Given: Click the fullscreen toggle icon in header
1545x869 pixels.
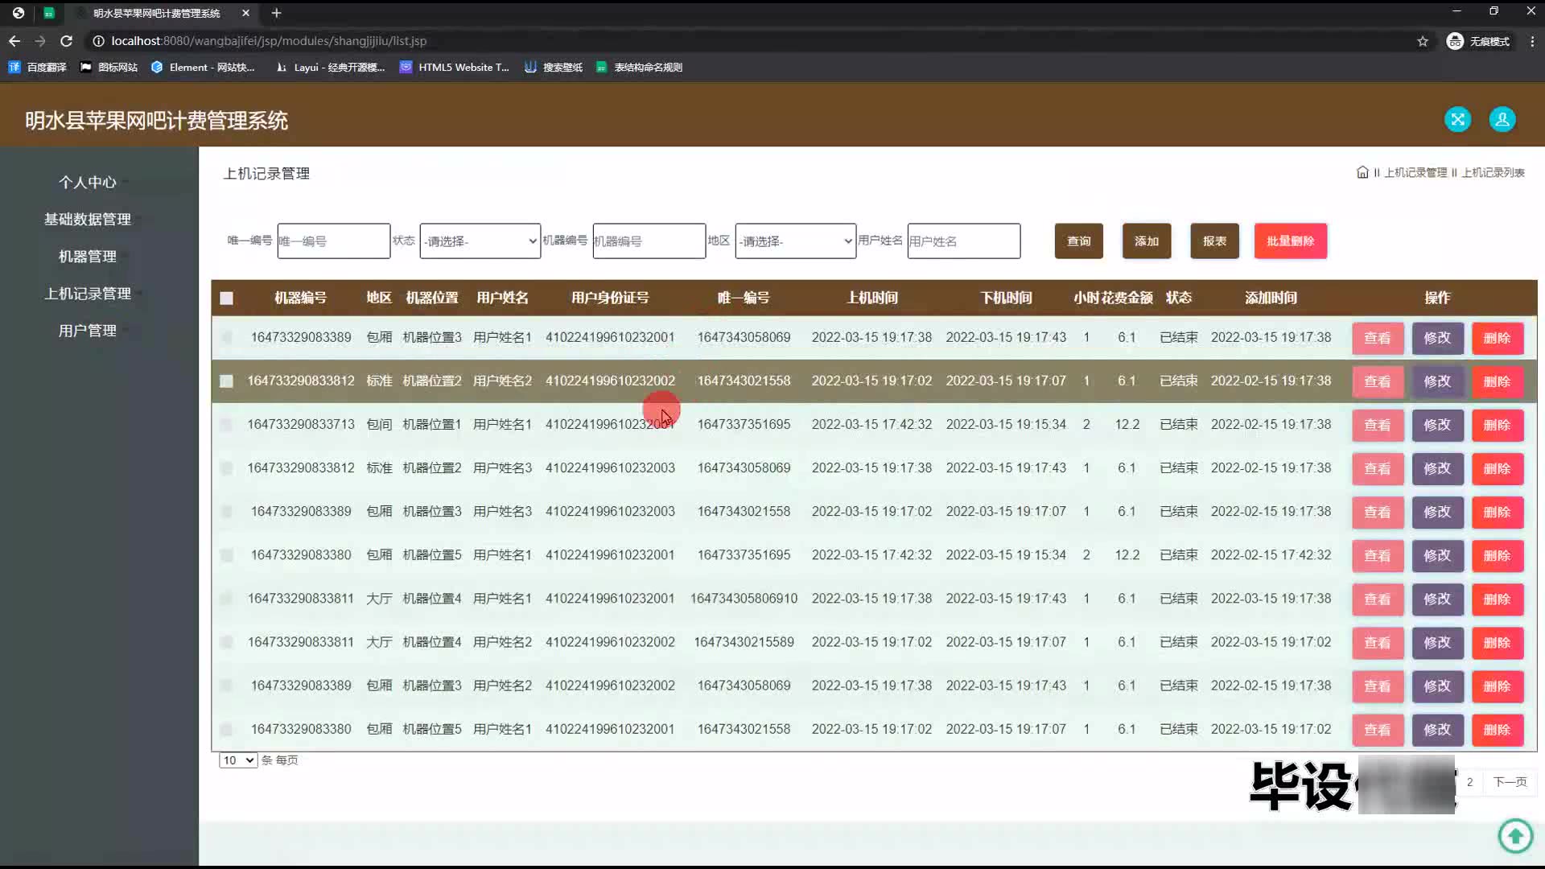Looking at the screenshot, I should point(1457,120).
